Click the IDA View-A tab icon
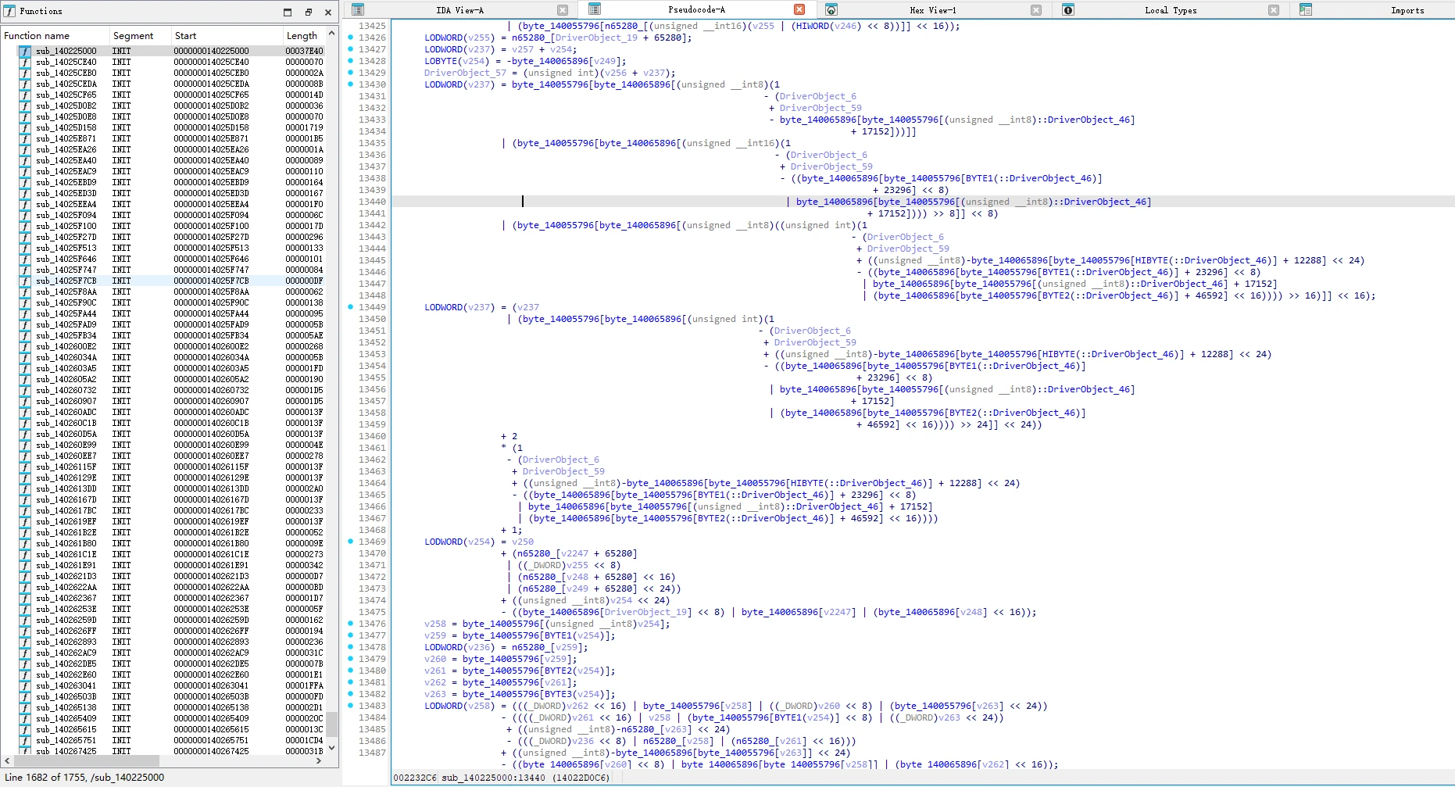1455x787 pixels. [x=358, y=10]
